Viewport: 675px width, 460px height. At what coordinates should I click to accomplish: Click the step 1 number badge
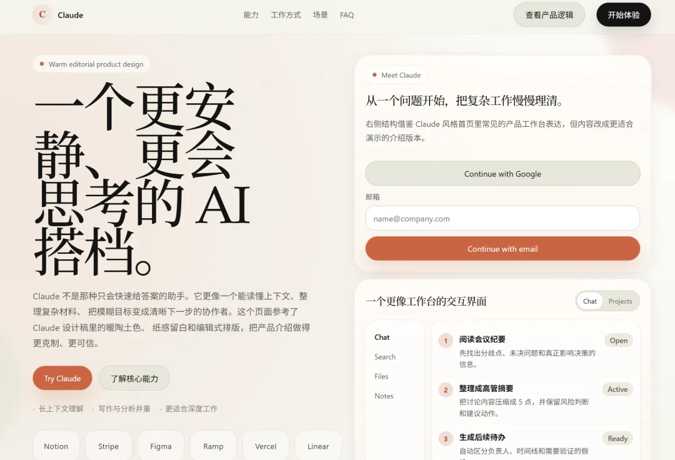tap(446, 341)
